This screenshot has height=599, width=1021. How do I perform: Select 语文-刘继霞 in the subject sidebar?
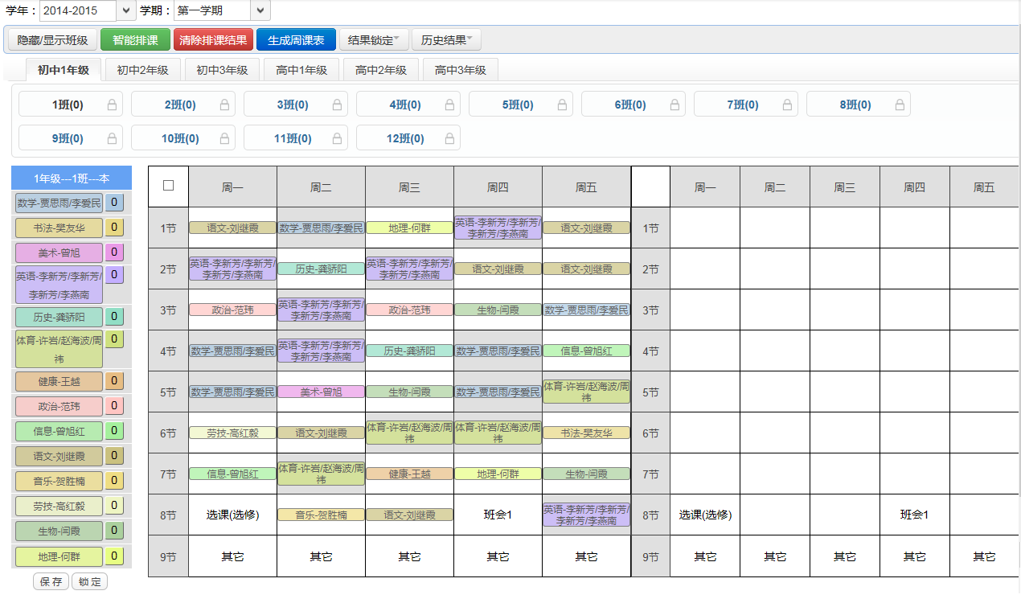tap(59, 456)
